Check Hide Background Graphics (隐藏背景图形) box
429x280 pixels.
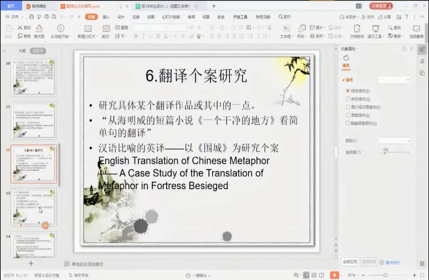(347, 123)
